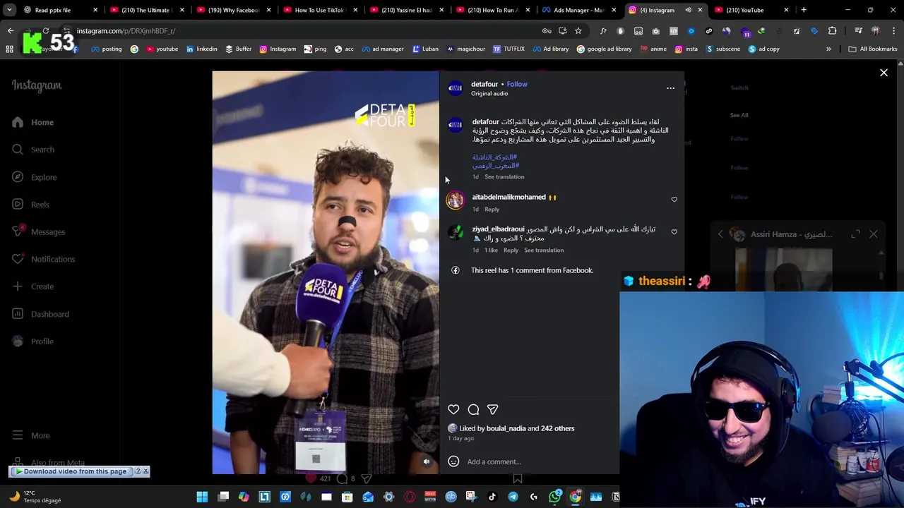Image resolution: width=904 pixels, height=508 pixels.
Task: Open Messages in Instagram sidebar
Action: 38,231
